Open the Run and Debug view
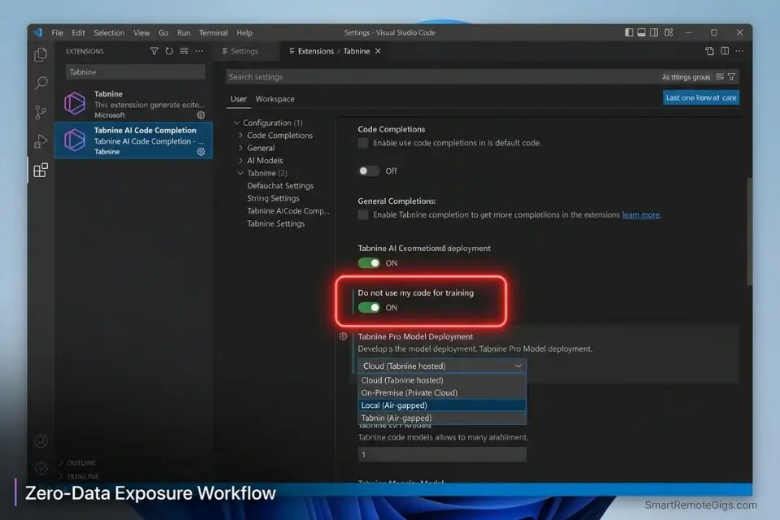780x520 pixels. pyautogui.click(x=41, y=141)
